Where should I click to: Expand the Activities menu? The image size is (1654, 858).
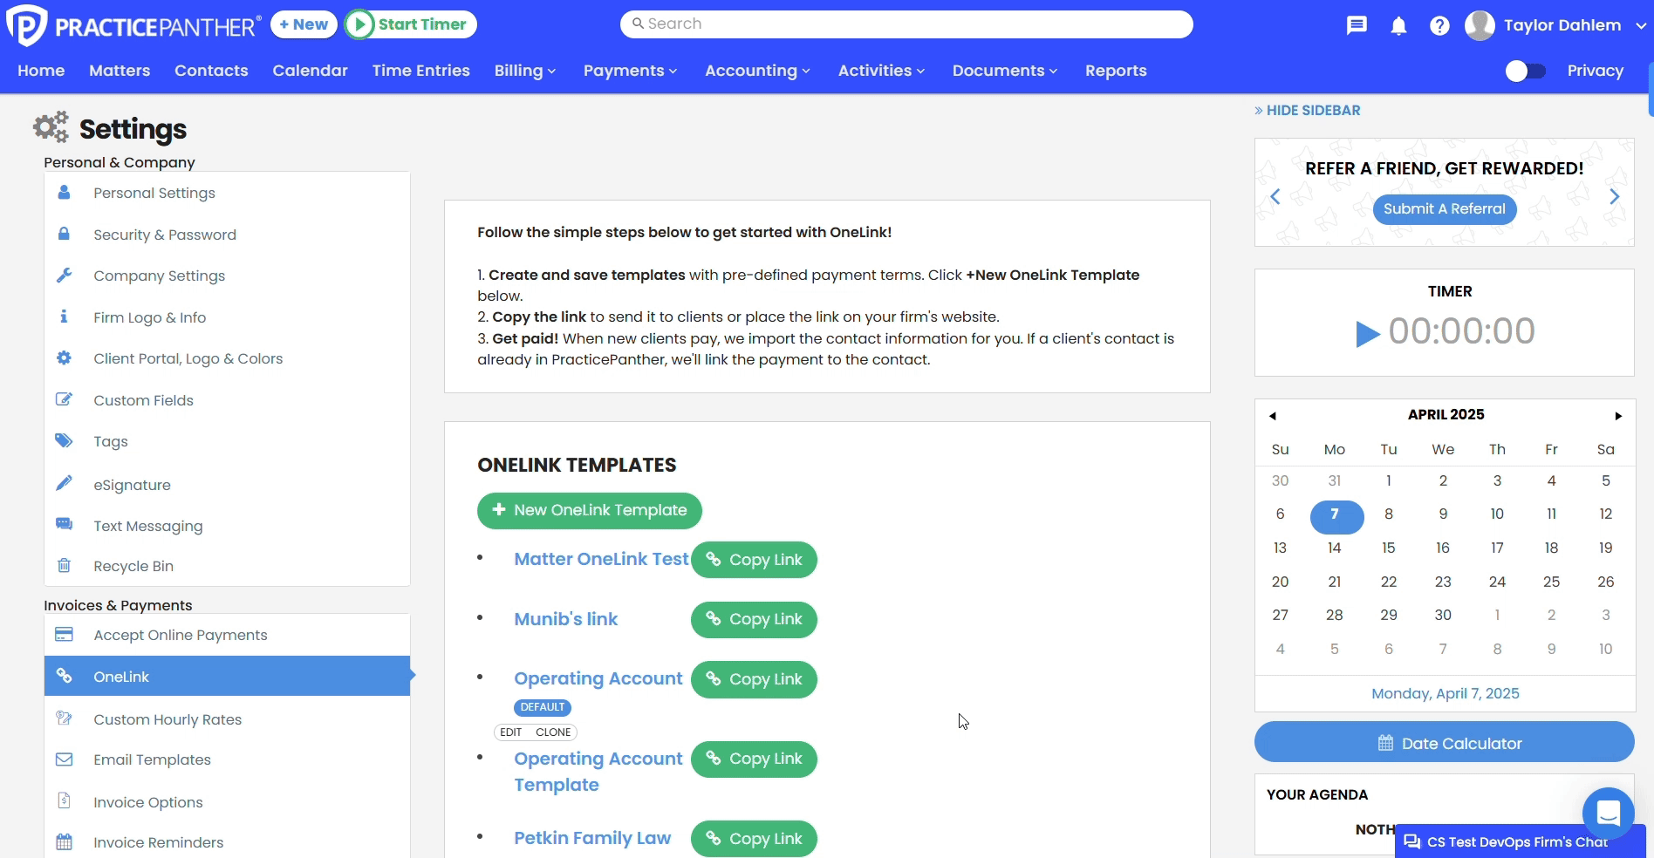click(x=881, y=71)
